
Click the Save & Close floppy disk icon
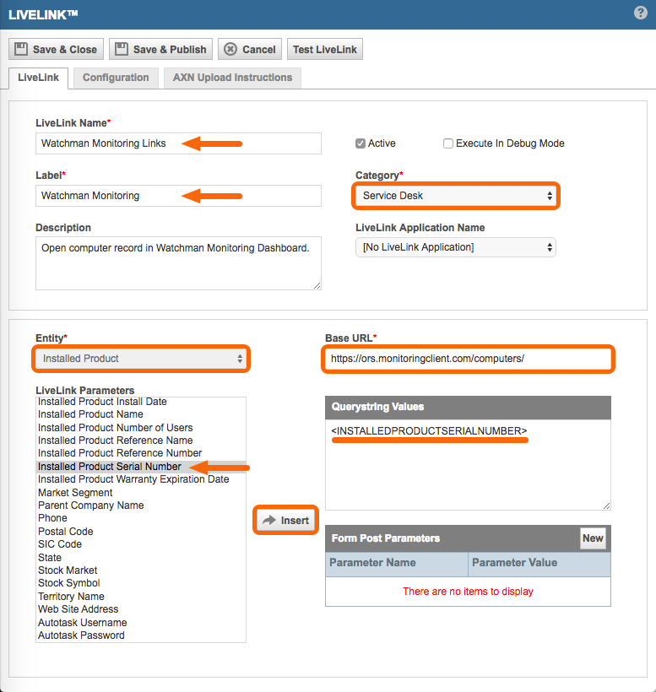click(21, 49)
